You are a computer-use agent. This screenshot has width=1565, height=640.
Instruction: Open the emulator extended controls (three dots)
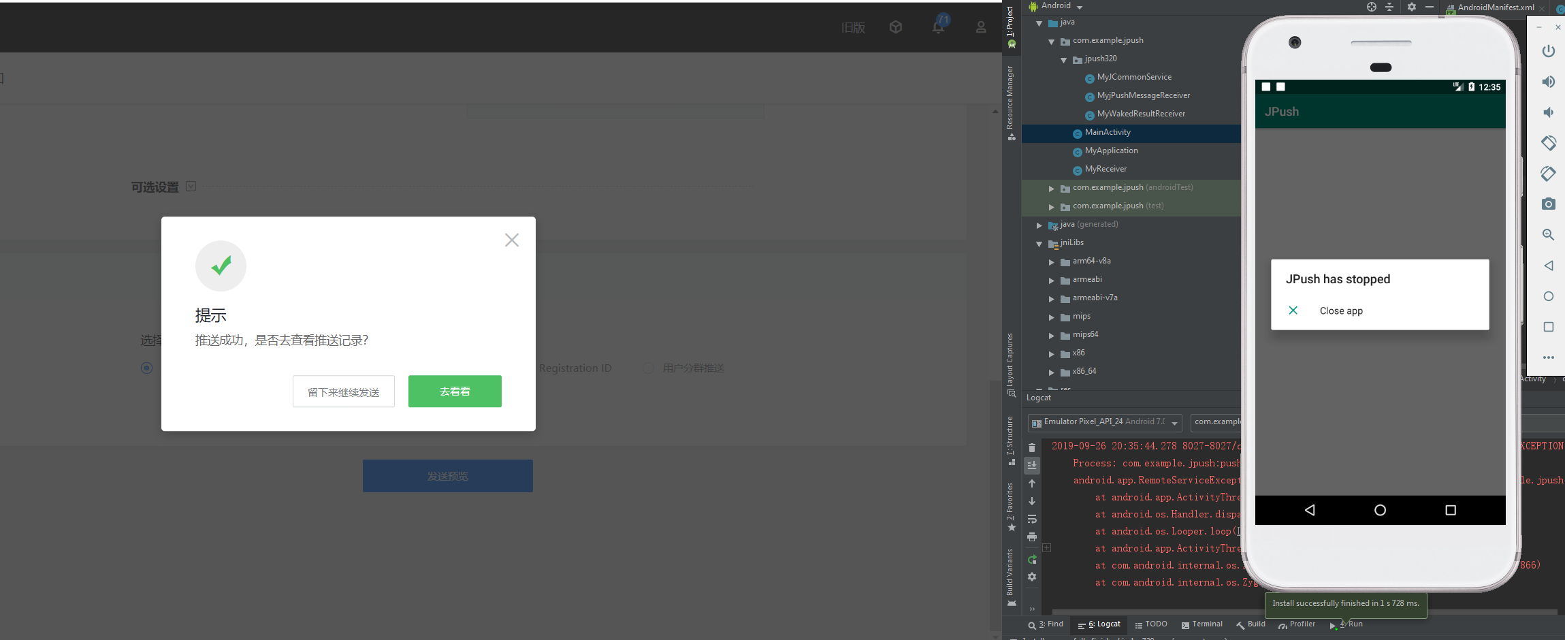1548,357
